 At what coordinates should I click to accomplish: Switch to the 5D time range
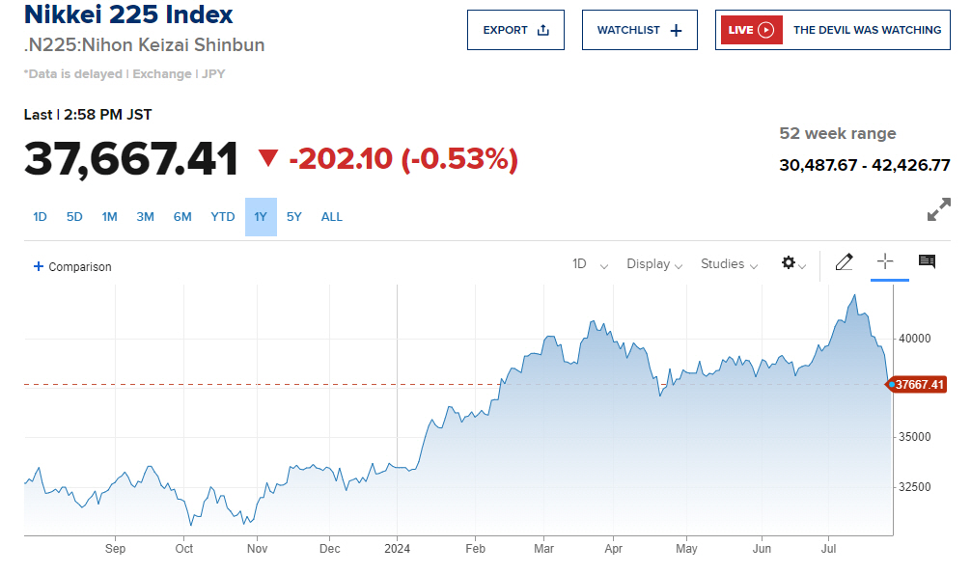[x=74, y=217]
